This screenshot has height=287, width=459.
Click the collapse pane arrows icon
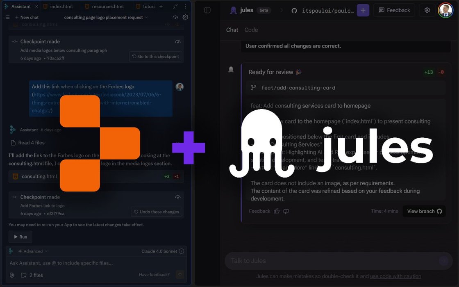[x=175, y=7]
